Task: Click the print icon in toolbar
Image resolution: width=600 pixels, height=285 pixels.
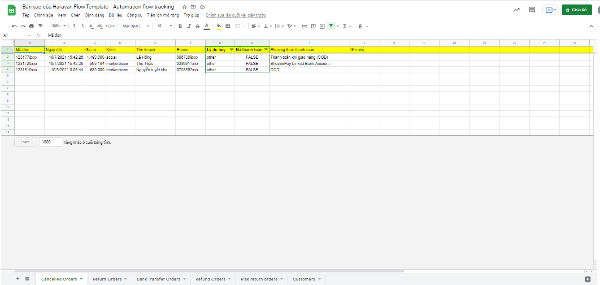Action: (31, 26)
